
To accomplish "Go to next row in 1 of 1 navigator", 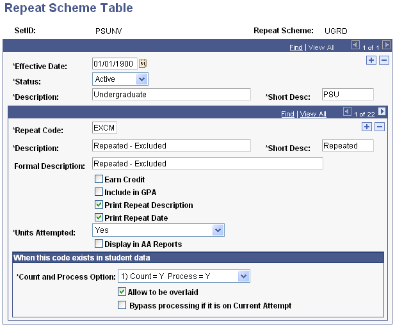I will coord(386,45).
